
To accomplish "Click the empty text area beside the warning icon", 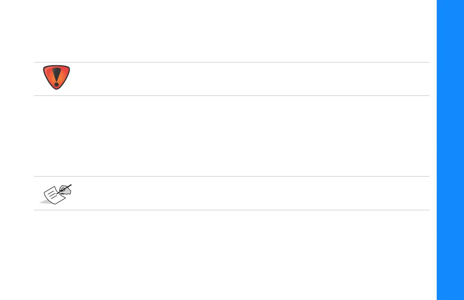I will tap(246, 79).
